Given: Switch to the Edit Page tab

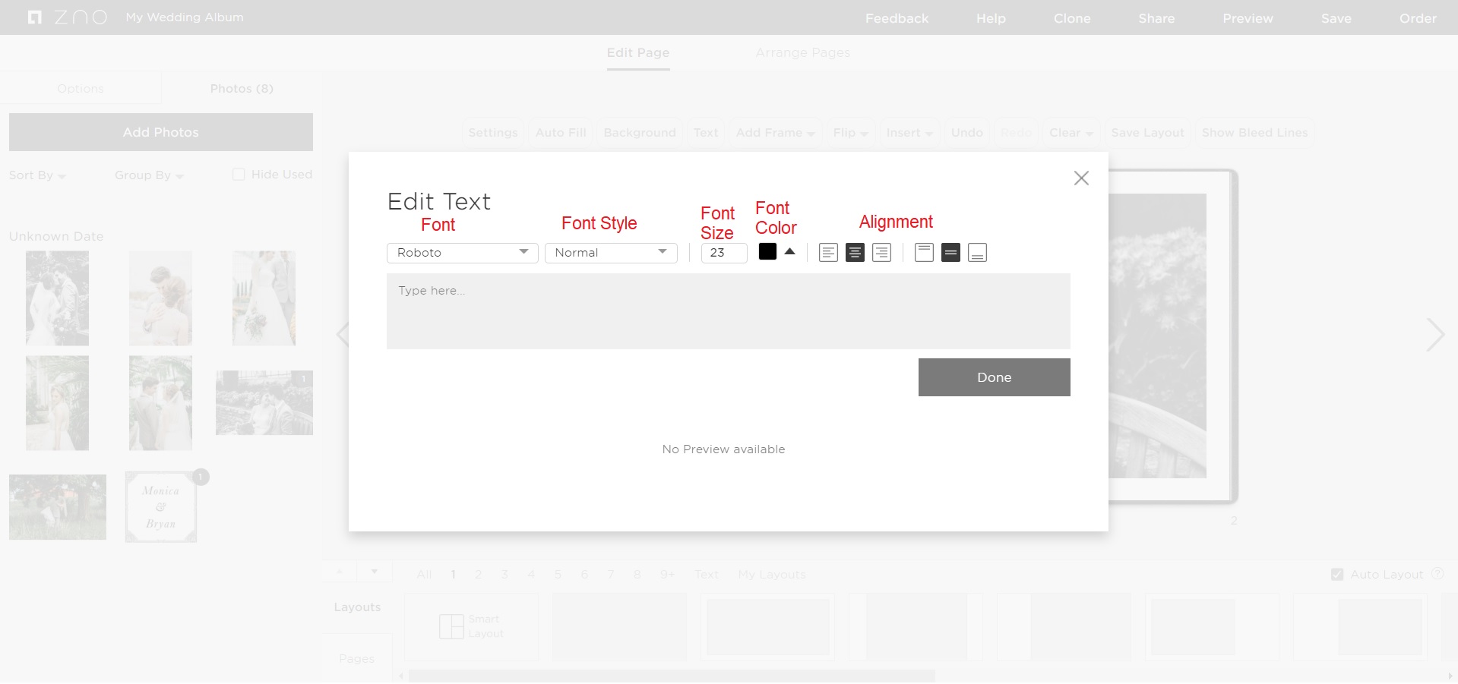Looking at the screenshot, I should click(638, 53).
